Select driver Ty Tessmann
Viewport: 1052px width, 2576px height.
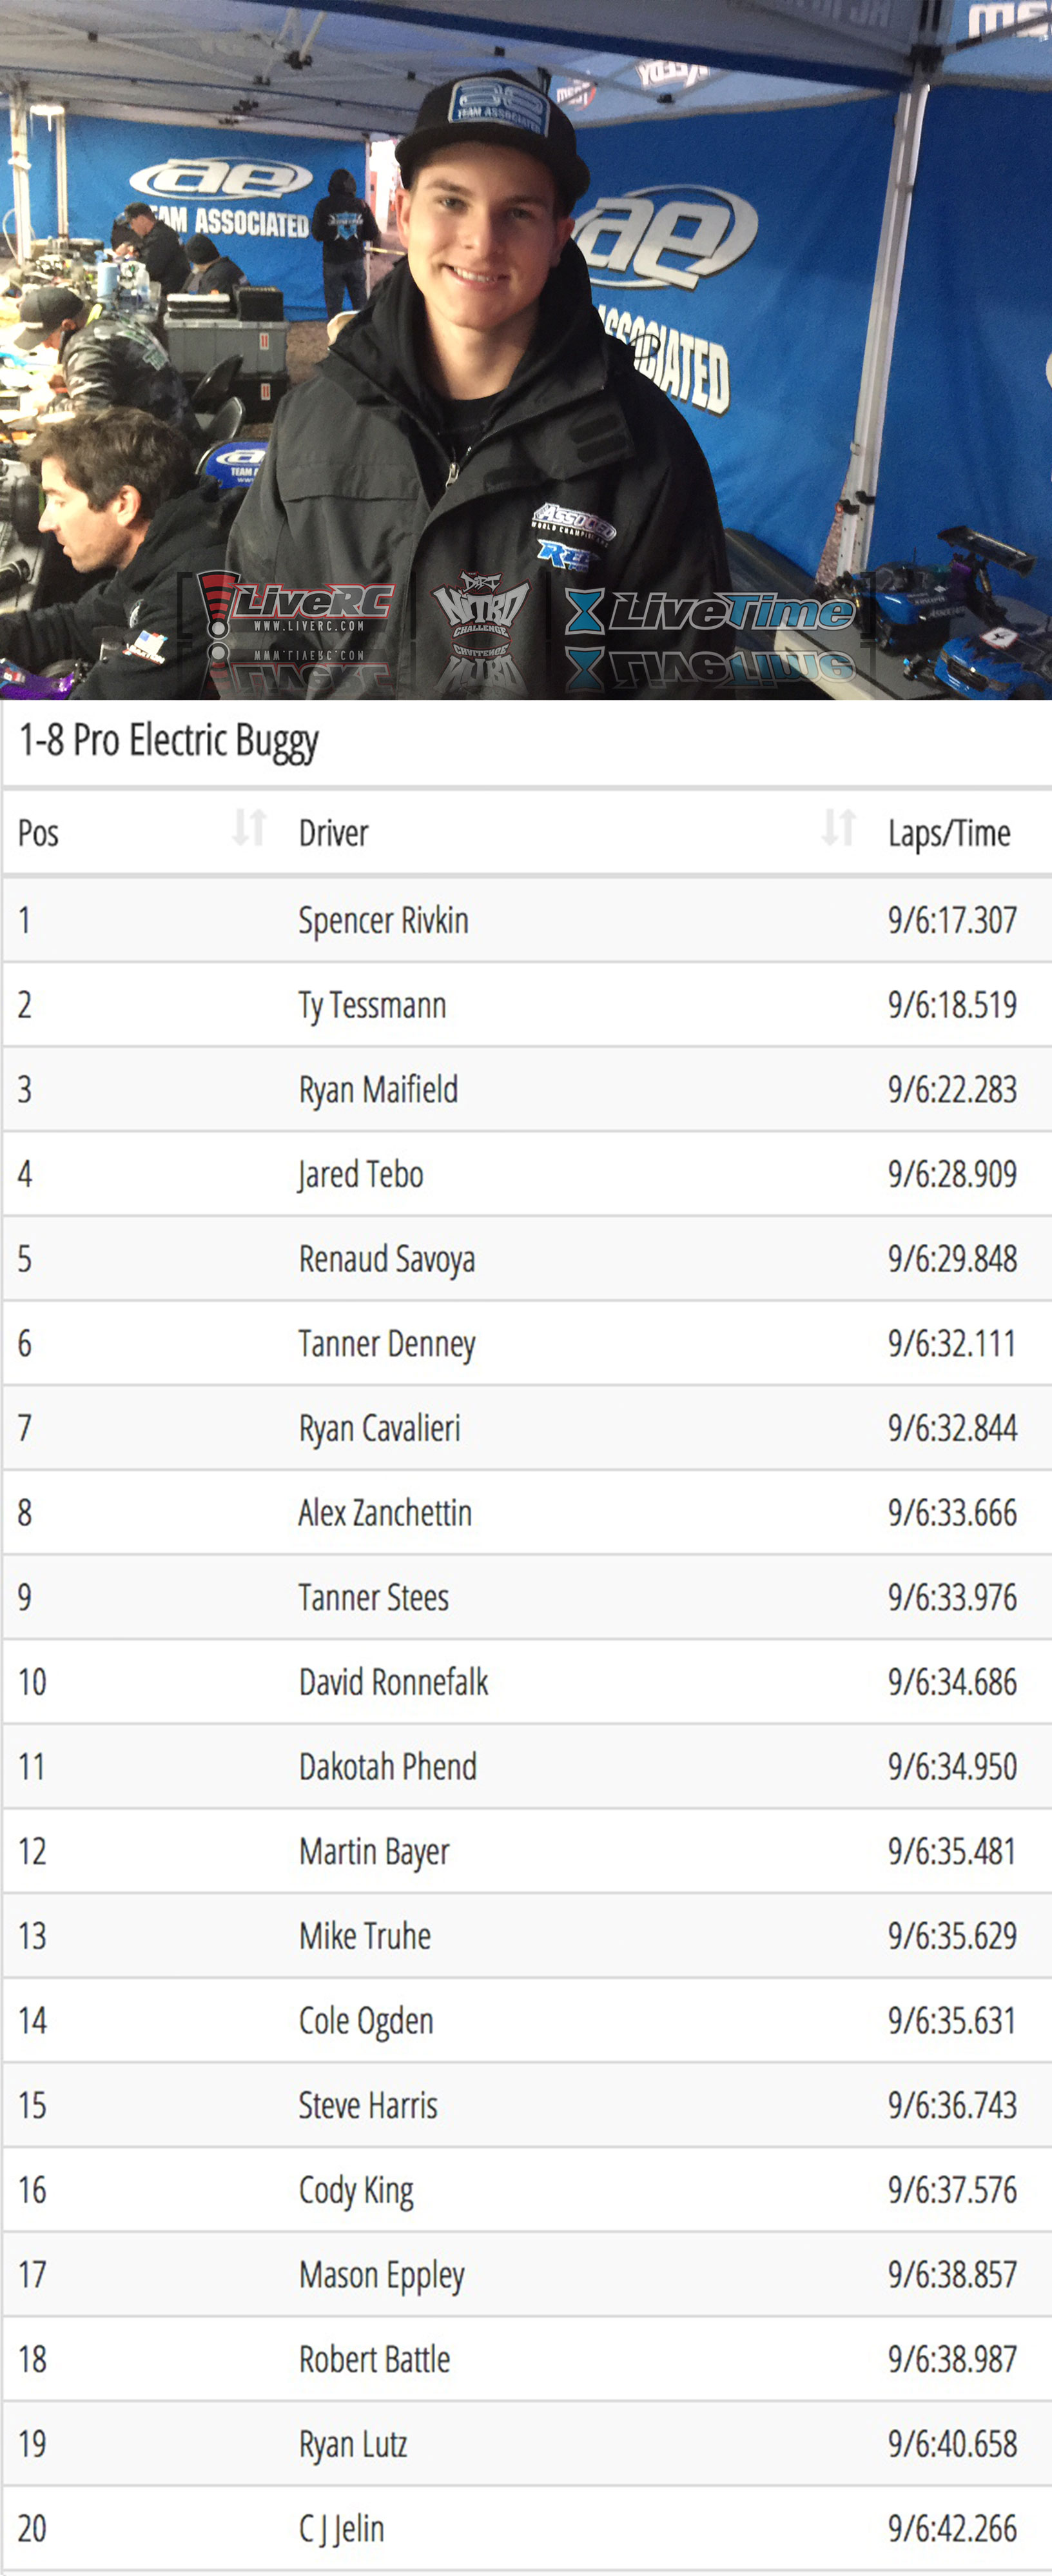click(x=372, y=1005)
